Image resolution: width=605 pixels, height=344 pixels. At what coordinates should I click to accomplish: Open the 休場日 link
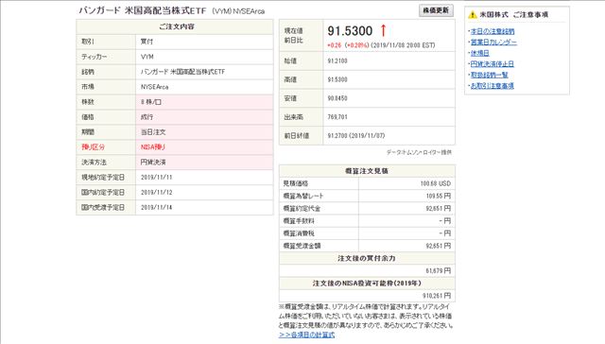(x=480, y=53)
